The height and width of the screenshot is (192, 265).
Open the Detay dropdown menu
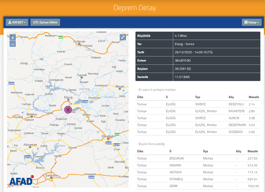251,23
